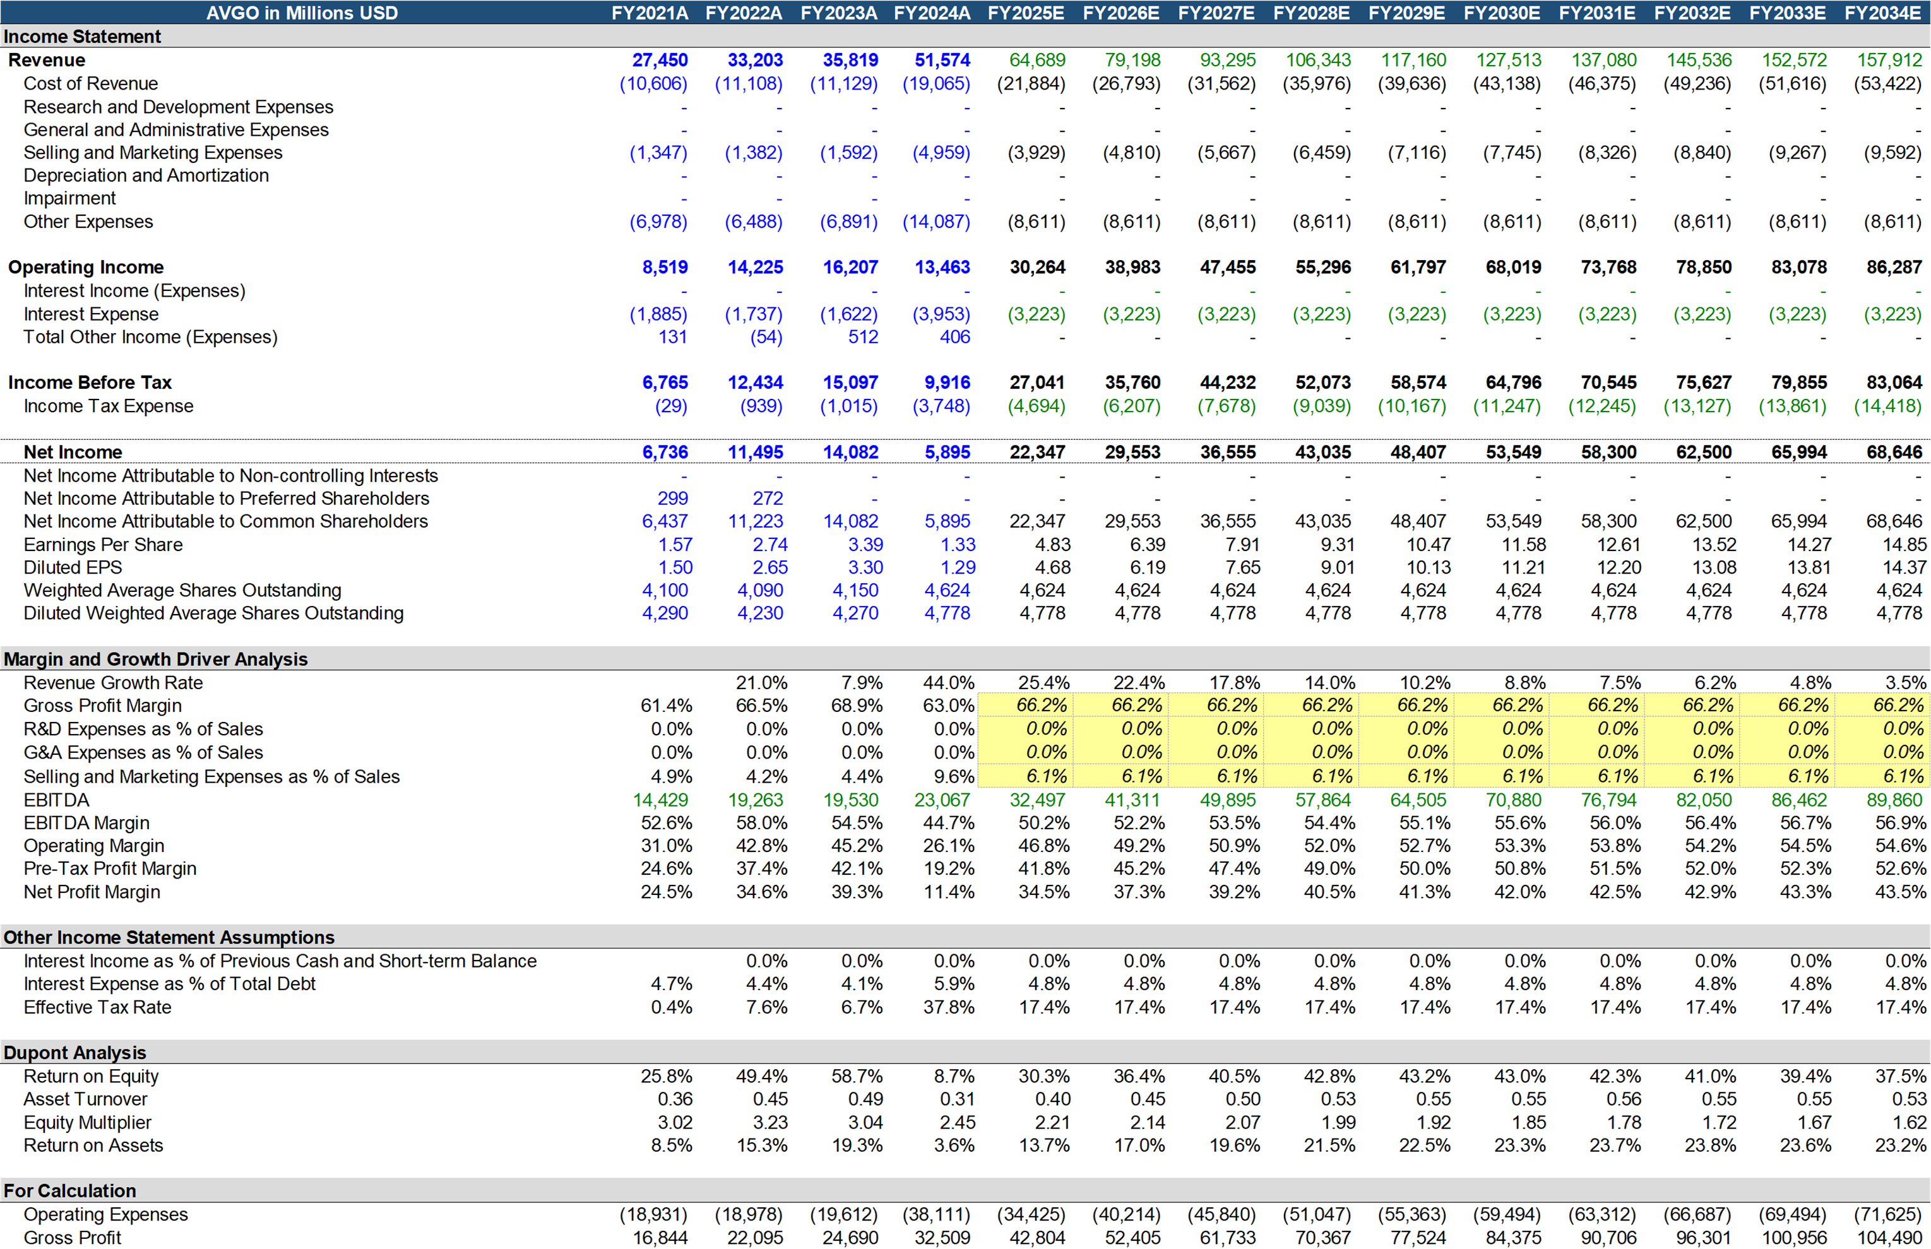This screenshot has width=1931, height=1249.
Task: Click Effective Tax Rate value 37.8%
Action: (948, 1007)
